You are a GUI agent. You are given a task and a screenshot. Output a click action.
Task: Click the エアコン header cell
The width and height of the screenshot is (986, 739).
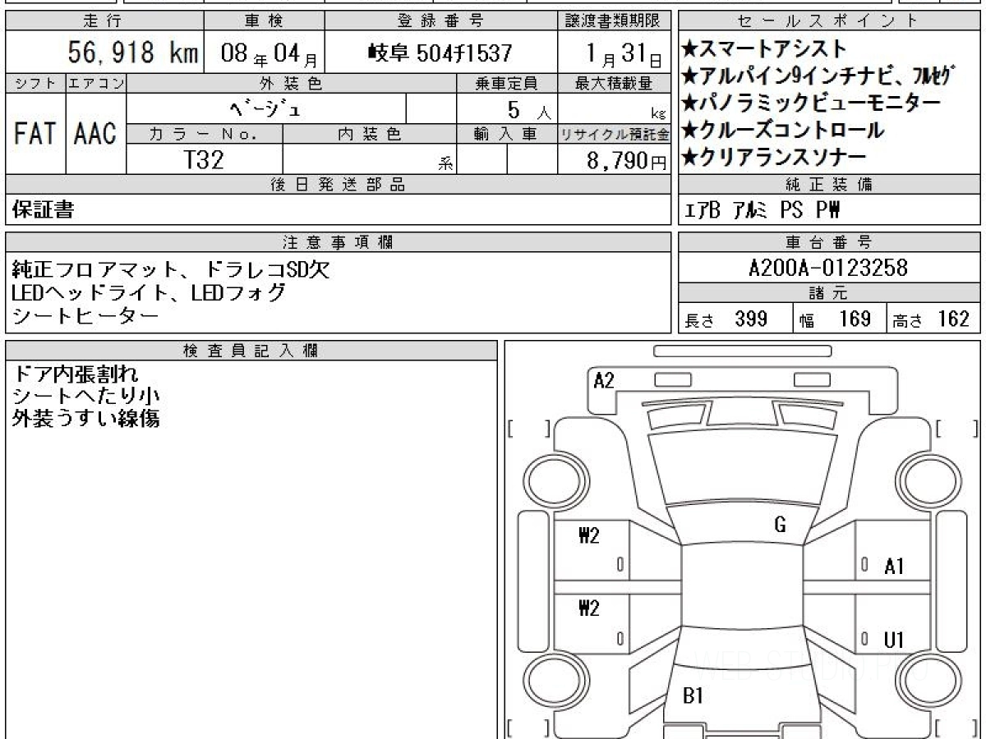[96, 83]
